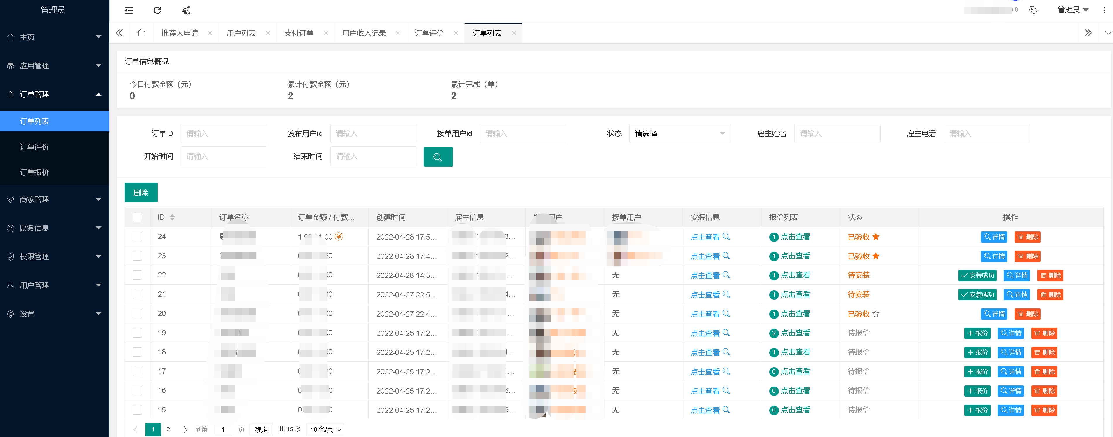Click the previous page arrow
Viewport: 1113px width, 437px height.
pos(135,429)
